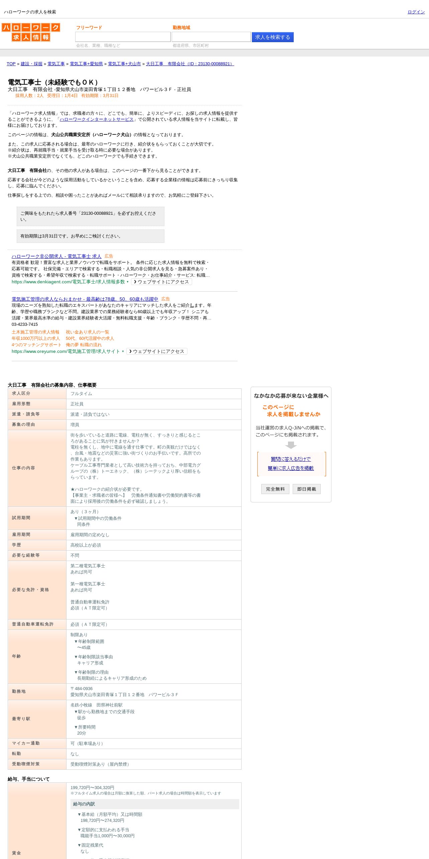Click the 求人を検索する button
429x859 pixels.
273,37
